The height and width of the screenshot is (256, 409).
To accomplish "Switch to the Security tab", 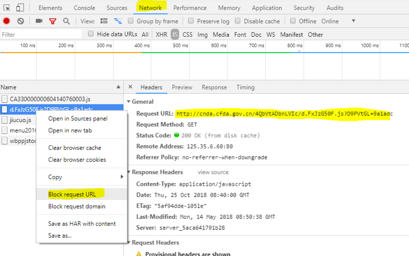I will pyautogui.click(x=304, y=8).
